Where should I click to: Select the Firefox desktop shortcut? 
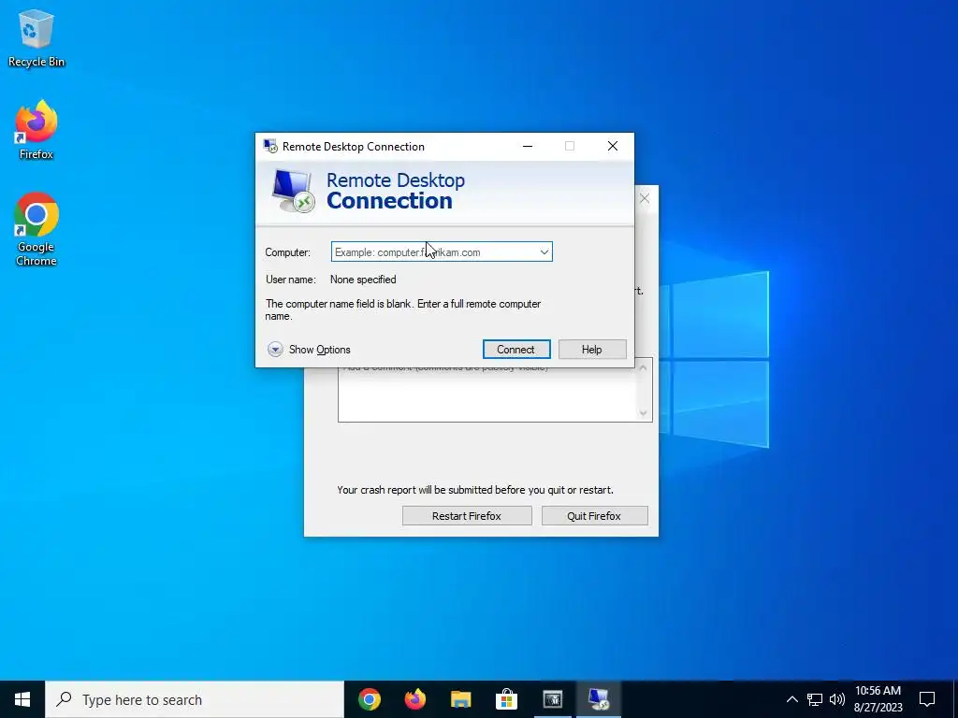click(x=36, y=130)
